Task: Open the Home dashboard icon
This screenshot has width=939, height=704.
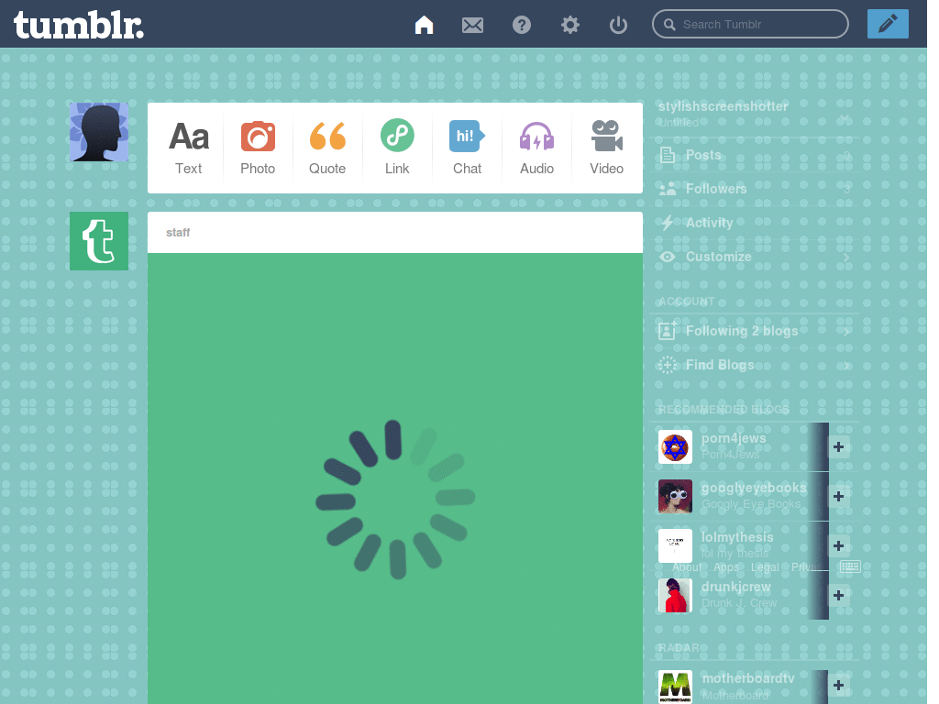Action: point(424,25)
